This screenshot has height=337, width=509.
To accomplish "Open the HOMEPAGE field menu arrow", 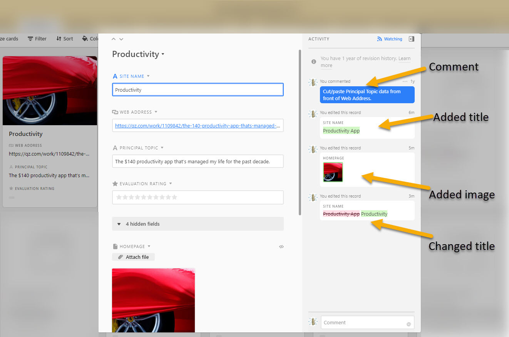I will click(x=149, y=246).
